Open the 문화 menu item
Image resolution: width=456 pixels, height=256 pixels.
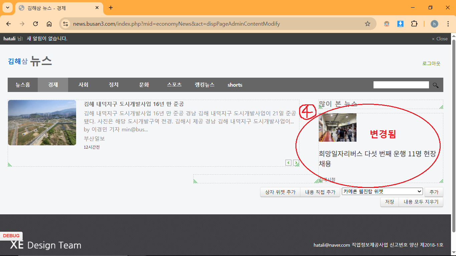[144, 85]
